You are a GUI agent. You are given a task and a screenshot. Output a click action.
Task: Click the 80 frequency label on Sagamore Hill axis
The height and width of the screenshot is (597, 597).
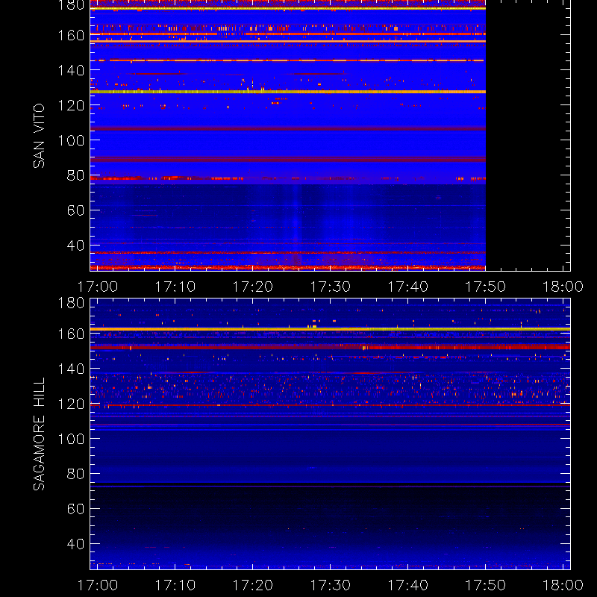(75, 474)
